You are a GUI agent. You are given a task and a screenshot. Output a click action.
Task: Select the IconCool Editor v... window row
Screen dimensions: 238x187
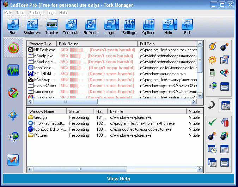click(x=115, y=129)
